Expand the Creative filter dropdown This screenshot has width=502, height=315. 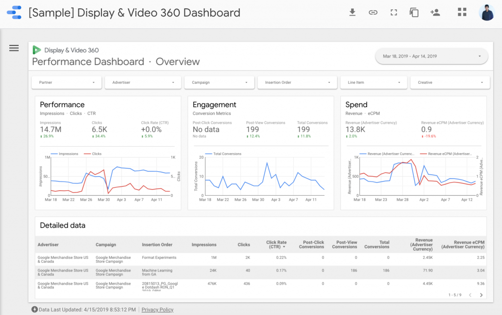point(450,83)
